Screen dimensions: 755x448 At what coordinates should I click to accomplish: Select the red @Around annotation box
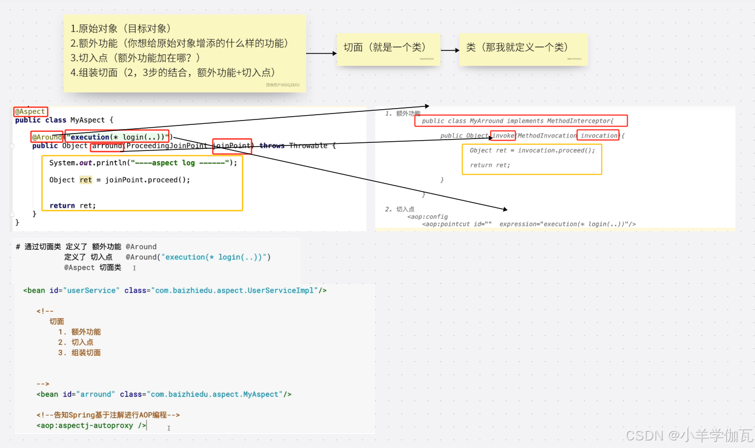pyautogui.click(x=47, y=137)
